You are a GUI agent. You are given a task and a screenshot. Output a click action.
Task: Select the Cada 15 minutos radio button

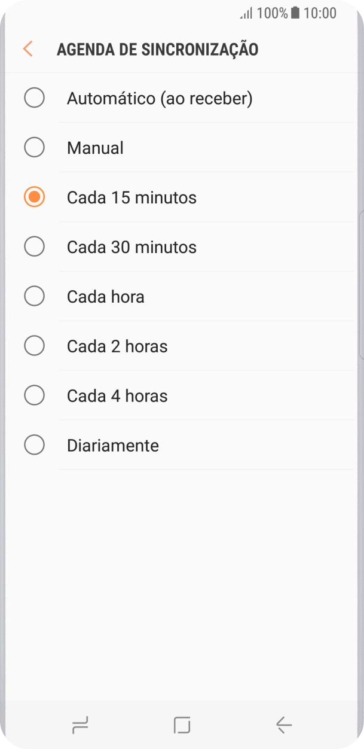tap(34, 197)
